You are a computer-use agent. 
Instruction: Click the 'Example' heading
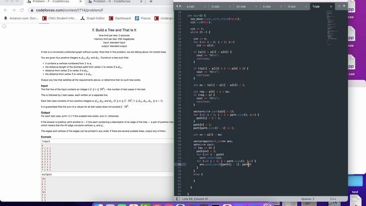click(46, 137)
